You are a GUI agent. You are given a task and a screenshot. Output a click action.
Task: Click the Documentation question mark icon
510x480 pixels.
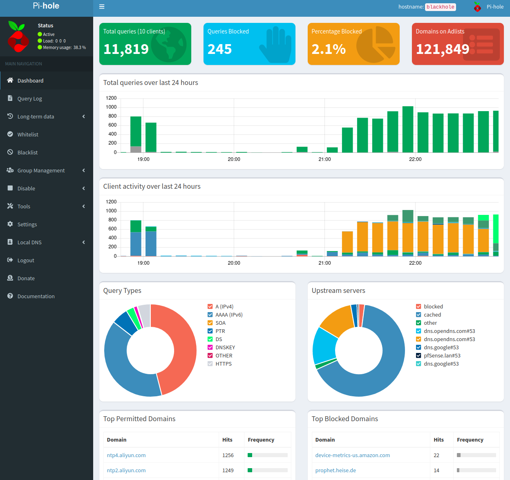tap(10, 296)
